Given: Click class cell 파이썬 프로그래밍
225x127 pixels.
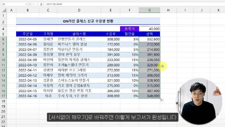Looking at the screenshot, I should click(x=79, y=70).
